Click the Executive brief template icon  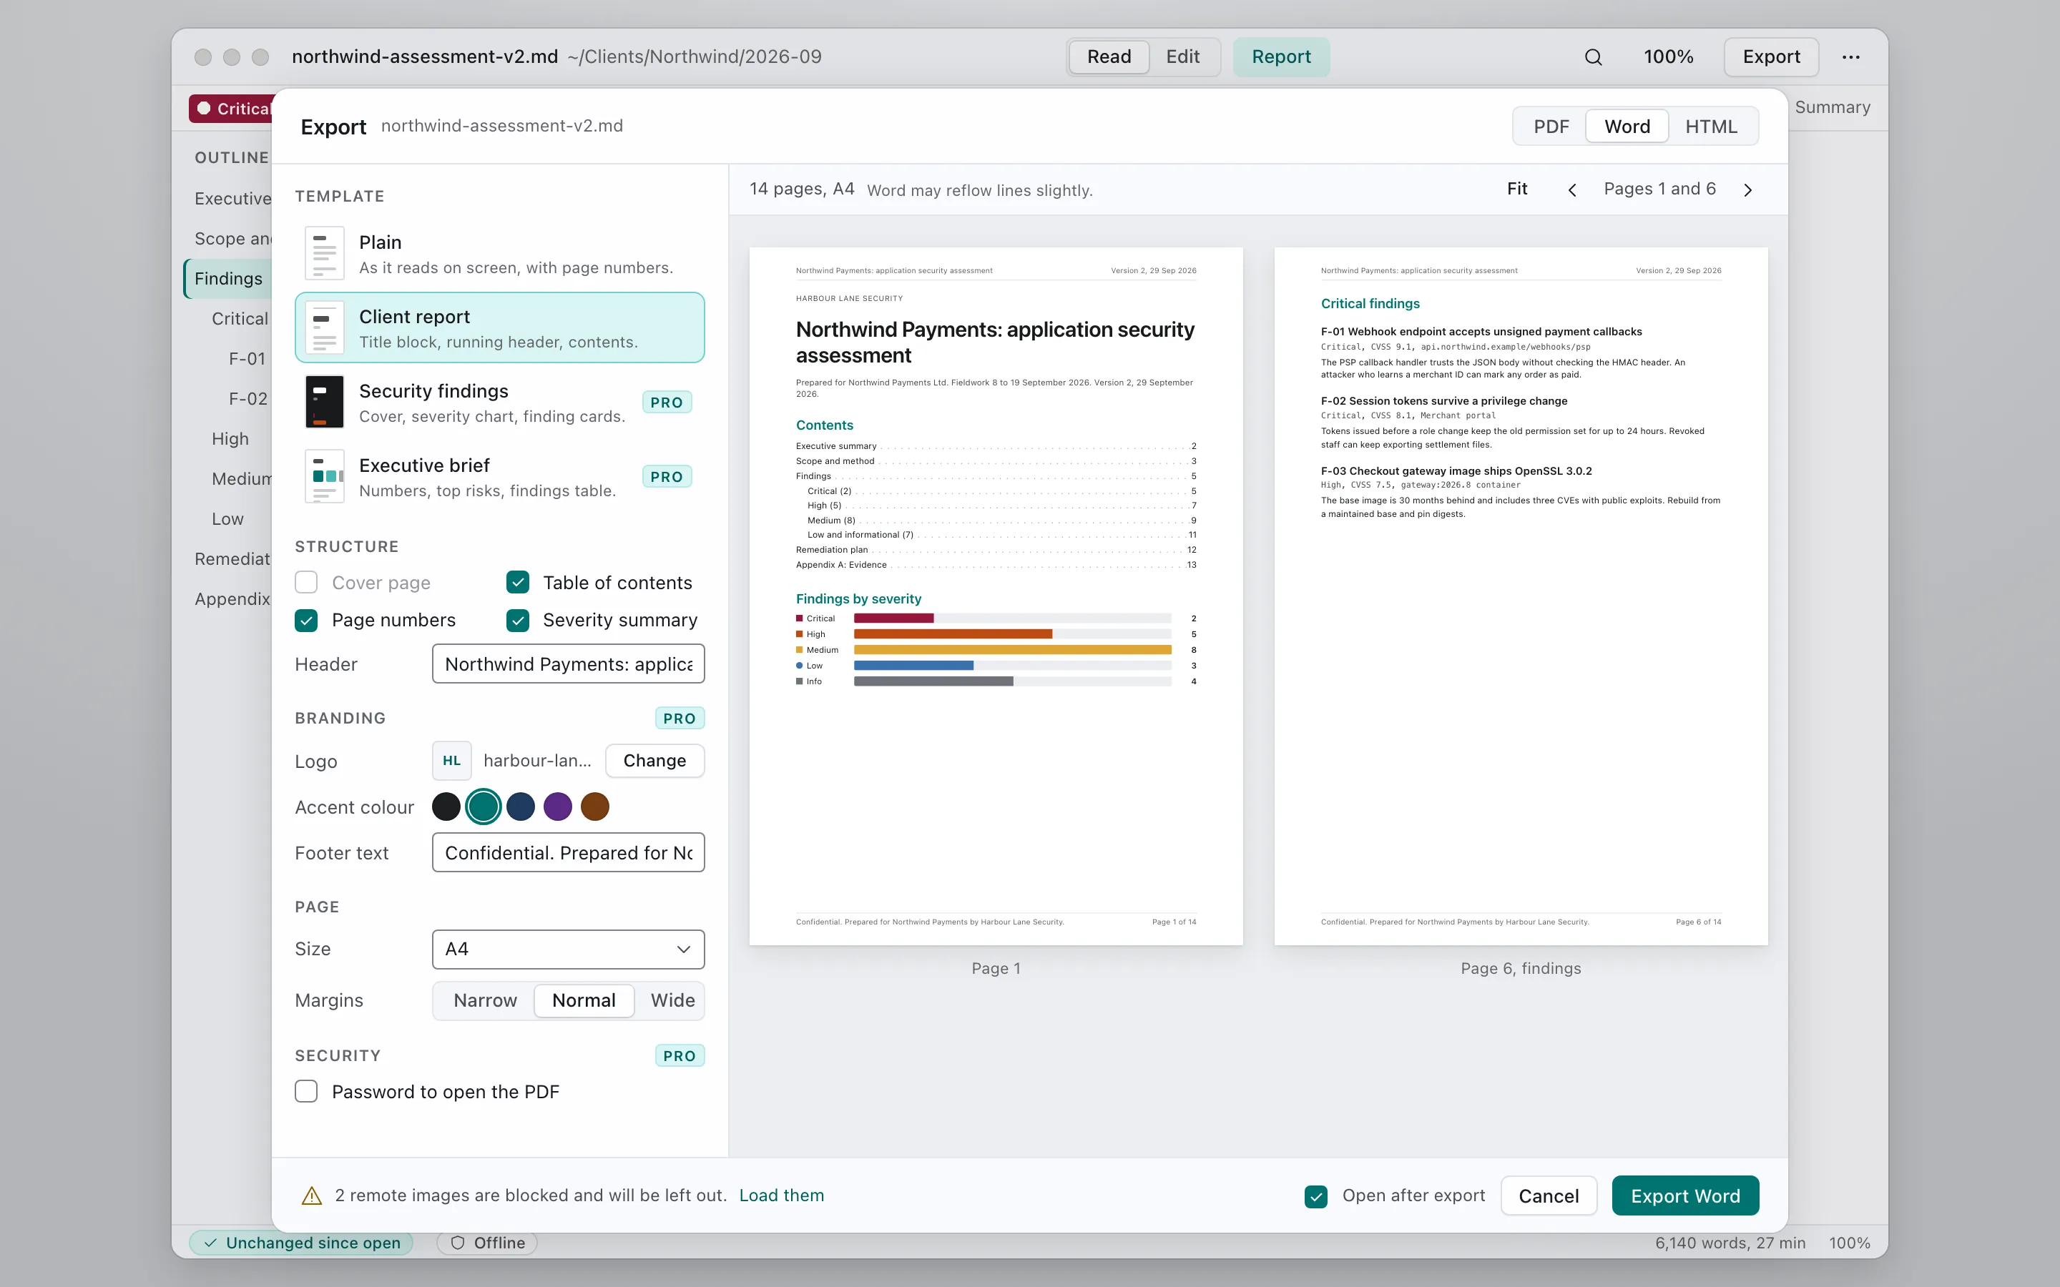tap(324, 477)
